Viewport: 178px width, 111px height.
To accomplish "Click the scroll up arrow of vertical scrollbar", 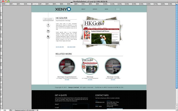I will [177, 106].
